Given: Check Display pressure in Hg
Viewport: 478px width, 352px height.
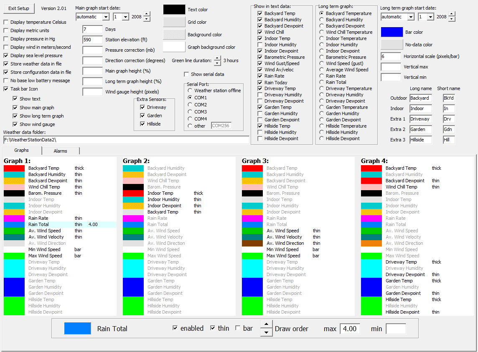Looking at the screenshot, I should [x=6, y=39].
